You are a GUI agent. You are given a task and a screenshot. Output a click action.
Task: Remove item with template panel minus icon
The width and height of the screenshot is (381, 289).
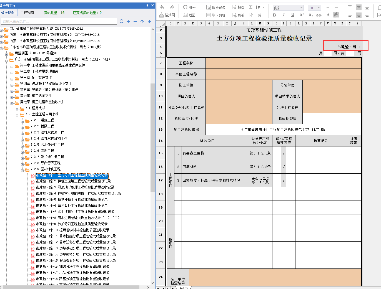click(x=135, y=21)
